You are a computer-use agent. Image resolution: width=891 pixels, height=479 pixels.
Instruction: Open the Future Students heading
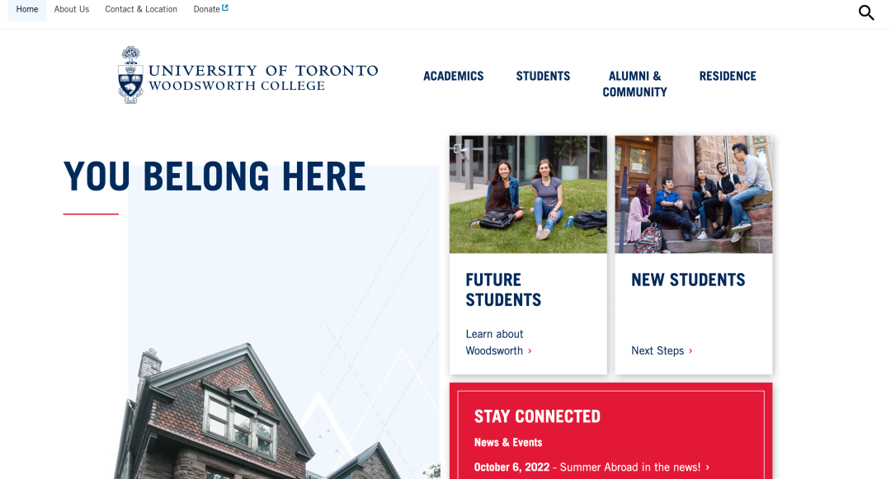click(x=503, y=289)
